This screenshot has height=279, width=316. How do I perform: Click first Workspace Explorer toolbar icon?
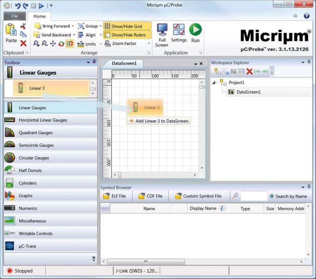tap(218, 71)
